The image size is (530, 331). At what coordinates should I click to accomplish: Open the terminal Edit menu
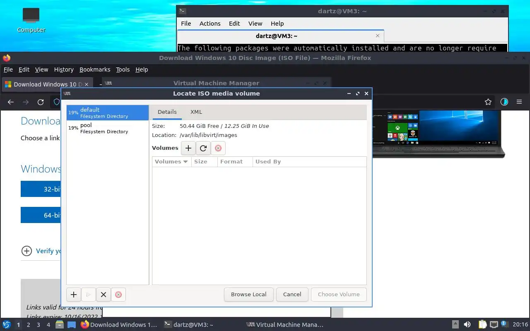(x=234, y=24)
